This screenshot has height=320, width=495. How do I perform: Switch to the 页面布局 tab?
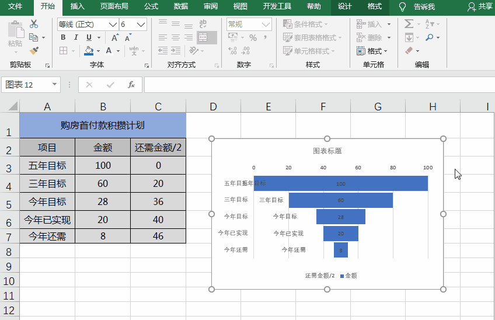pos(114,6)
